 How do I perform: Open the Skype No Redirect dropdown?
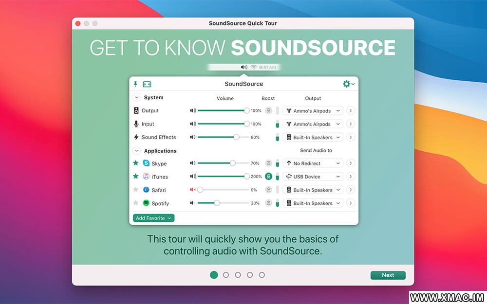click(314, 163)
